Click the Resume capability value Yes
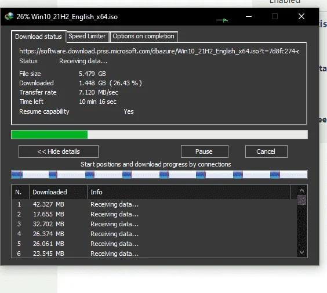The image size is (327, 293). (129, 111)
